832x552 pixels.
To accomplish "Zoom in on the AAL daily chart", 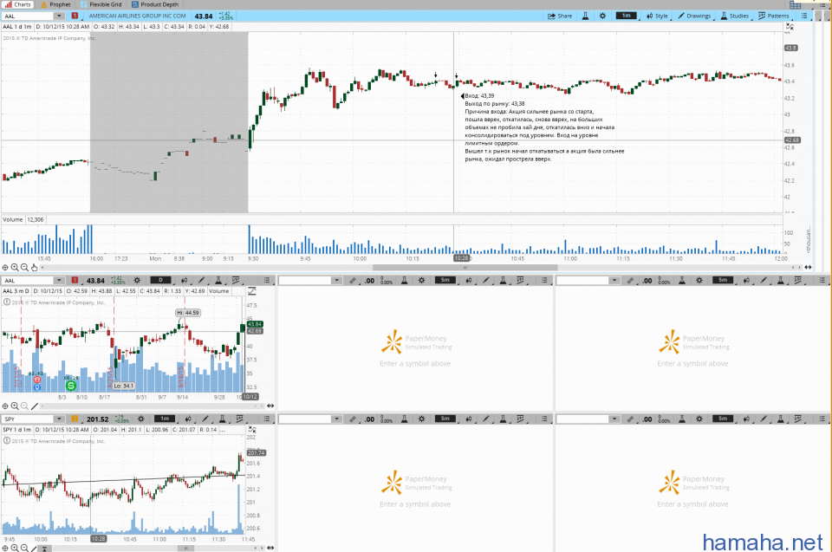I will tap(15, 406).
